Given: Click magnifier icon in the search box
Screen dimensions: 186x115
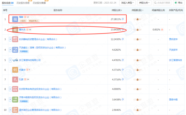Looking at the screenshot, I should click(155, 3).
